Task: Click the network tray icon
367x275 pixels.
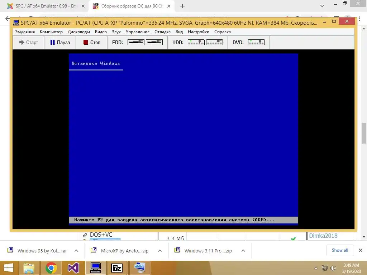Action: (325, 268)
